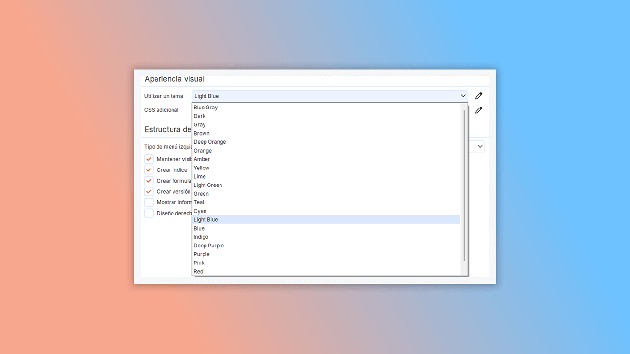Select the Red theme at the list bottom

coord(198,271)
